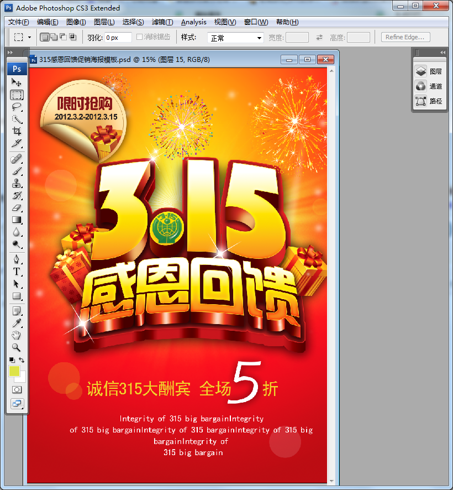The image size is (453, 490).
Task: Select the Clone Stamp tool
Action: (x=17, y=184)
